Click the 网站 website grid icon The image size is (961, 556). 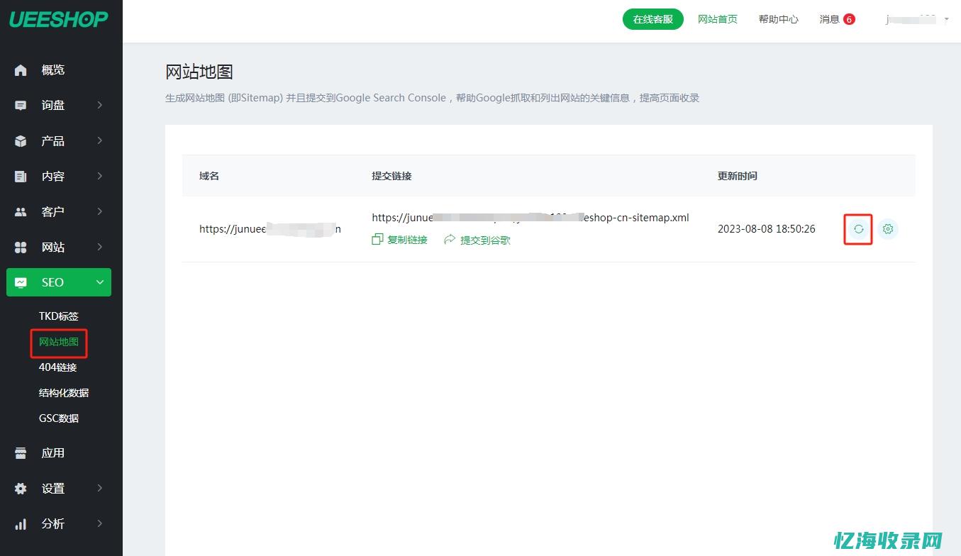pos(21,247)
